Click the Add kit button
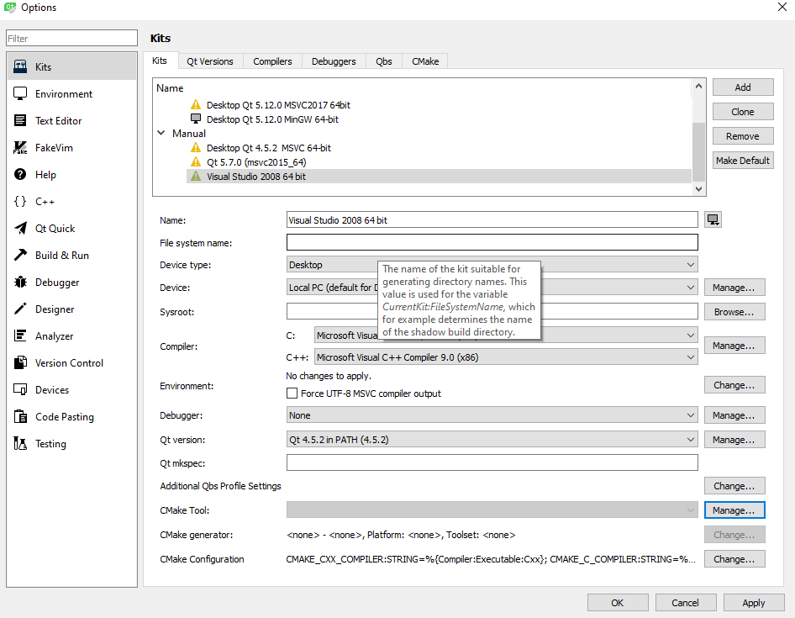 coord(743,87)
